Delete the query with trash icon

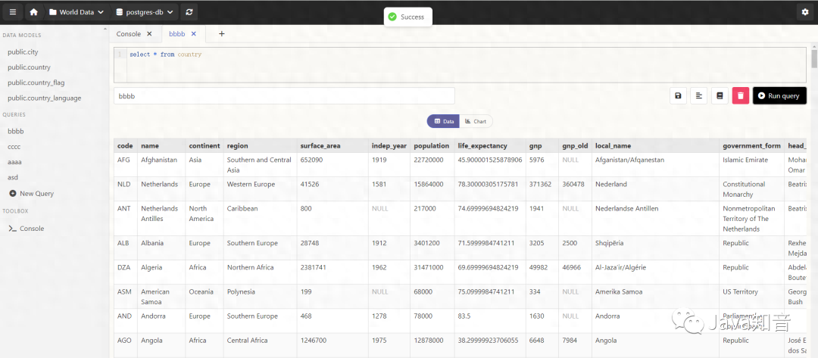point(740,96)
